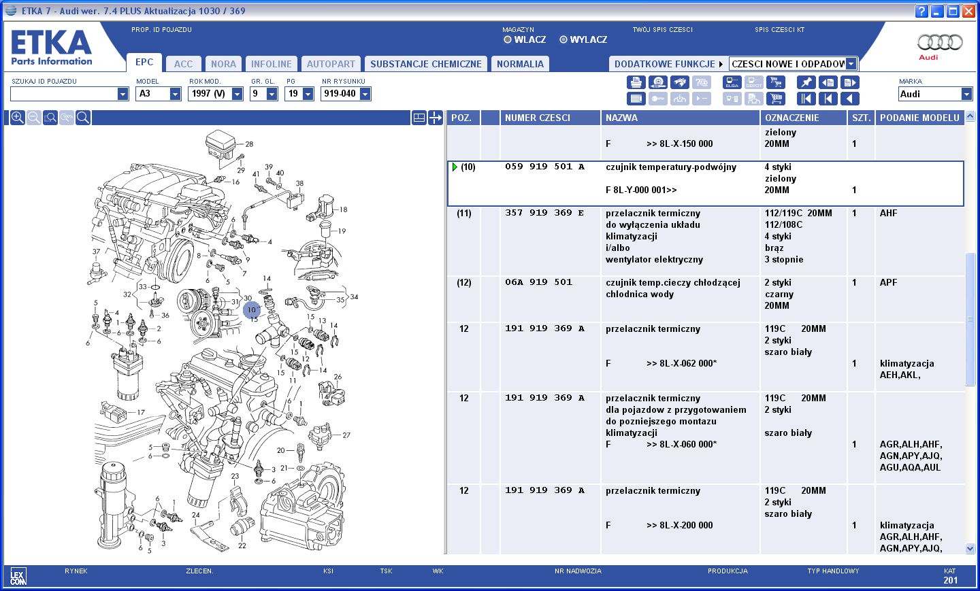Select part number 357 919 369 E
This screenshot has height=591, width=980.
pyautogui.click(x=544, y=213)
